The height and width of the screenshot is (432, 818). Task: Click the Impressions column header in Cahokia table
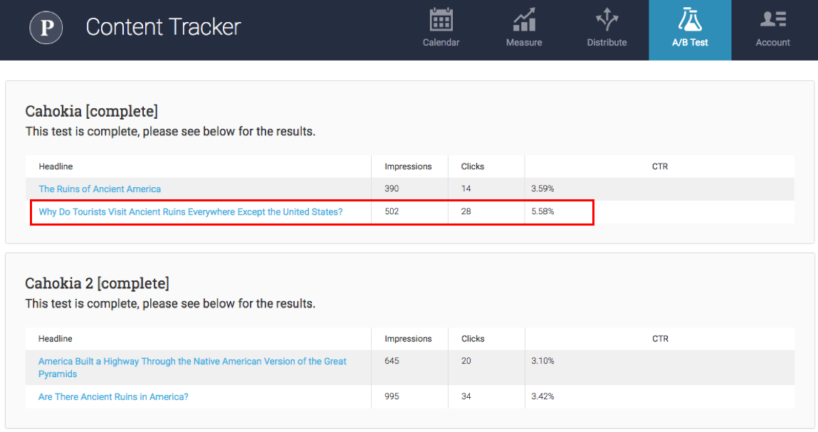coord(408,167)
